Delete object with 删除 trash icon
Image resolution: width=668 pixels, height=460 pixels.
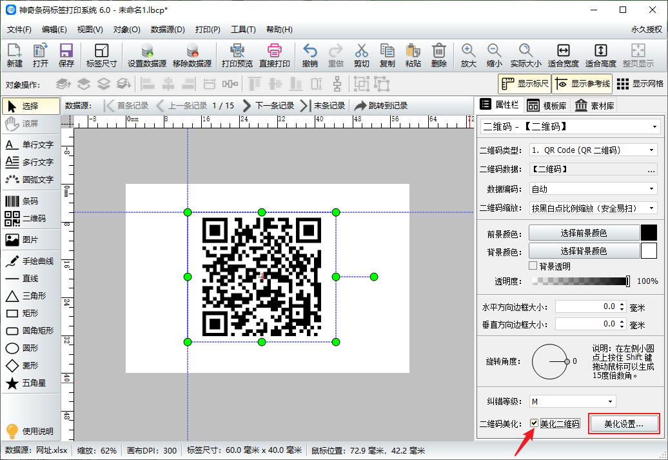pos(439,55)
